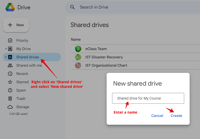
Task: Click the Starred star icon
Action: click(10, 82)
